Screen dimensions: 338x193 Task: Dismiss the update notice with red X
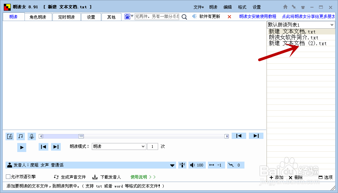coord(229,17)
